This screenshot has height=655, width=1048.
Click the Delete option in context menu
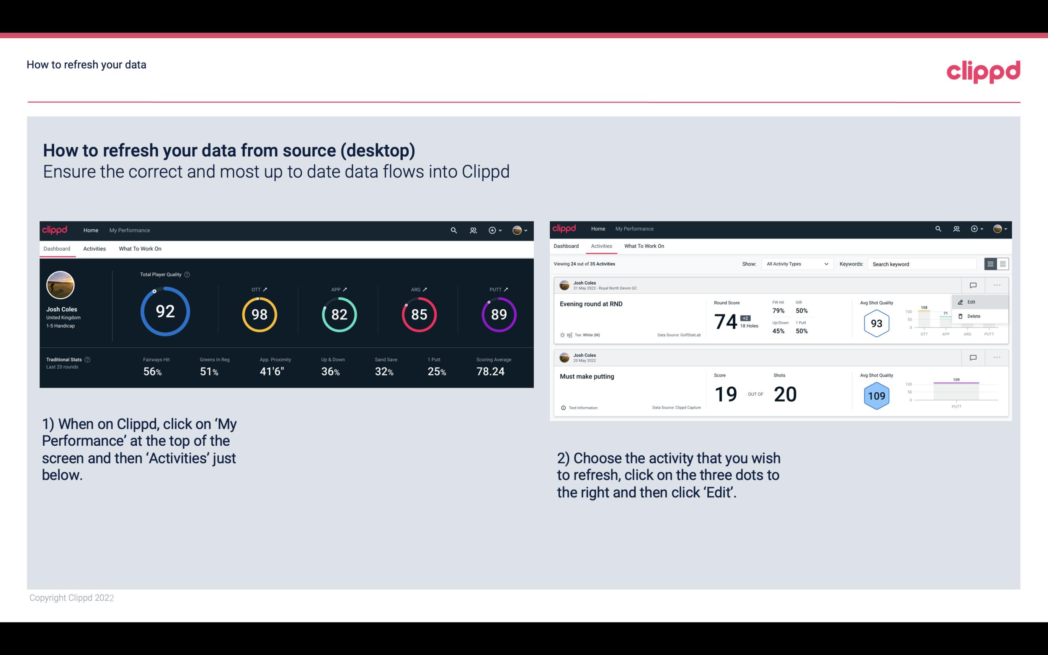(x=974, y=316)
